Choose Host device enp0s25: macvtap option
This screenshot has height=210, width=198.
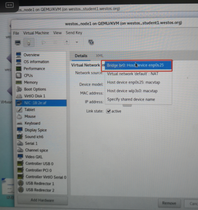tap(138, 82)
